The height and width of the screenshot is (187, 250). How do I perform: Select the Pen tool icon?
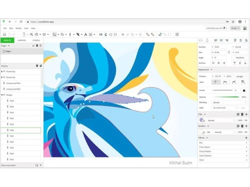pos(70,34)
